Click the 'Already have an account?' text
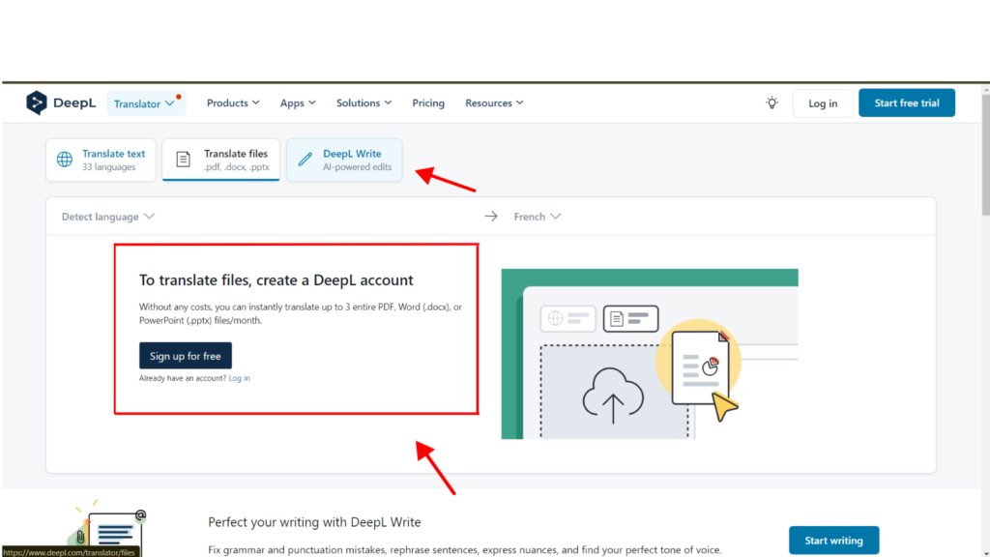 coord(183,378)
